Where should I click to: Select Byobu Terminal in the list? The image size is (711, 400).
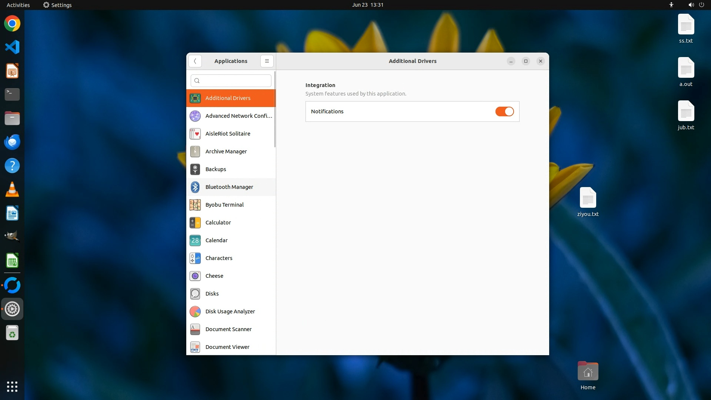coord(224,205)
